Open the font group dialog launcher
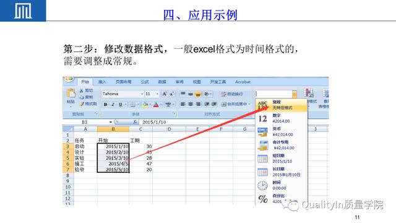 coord(174,114)
